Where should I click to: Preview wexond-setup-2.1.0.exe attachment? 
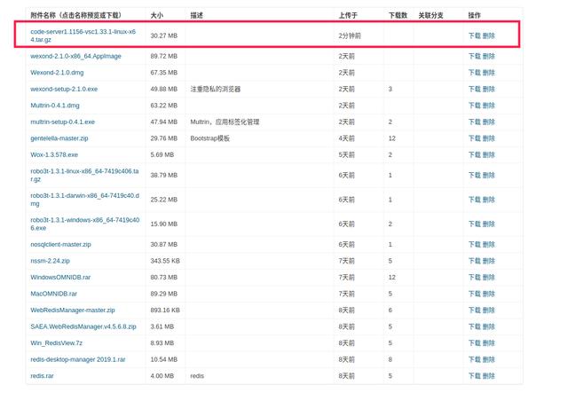click(x=64, y=89)
